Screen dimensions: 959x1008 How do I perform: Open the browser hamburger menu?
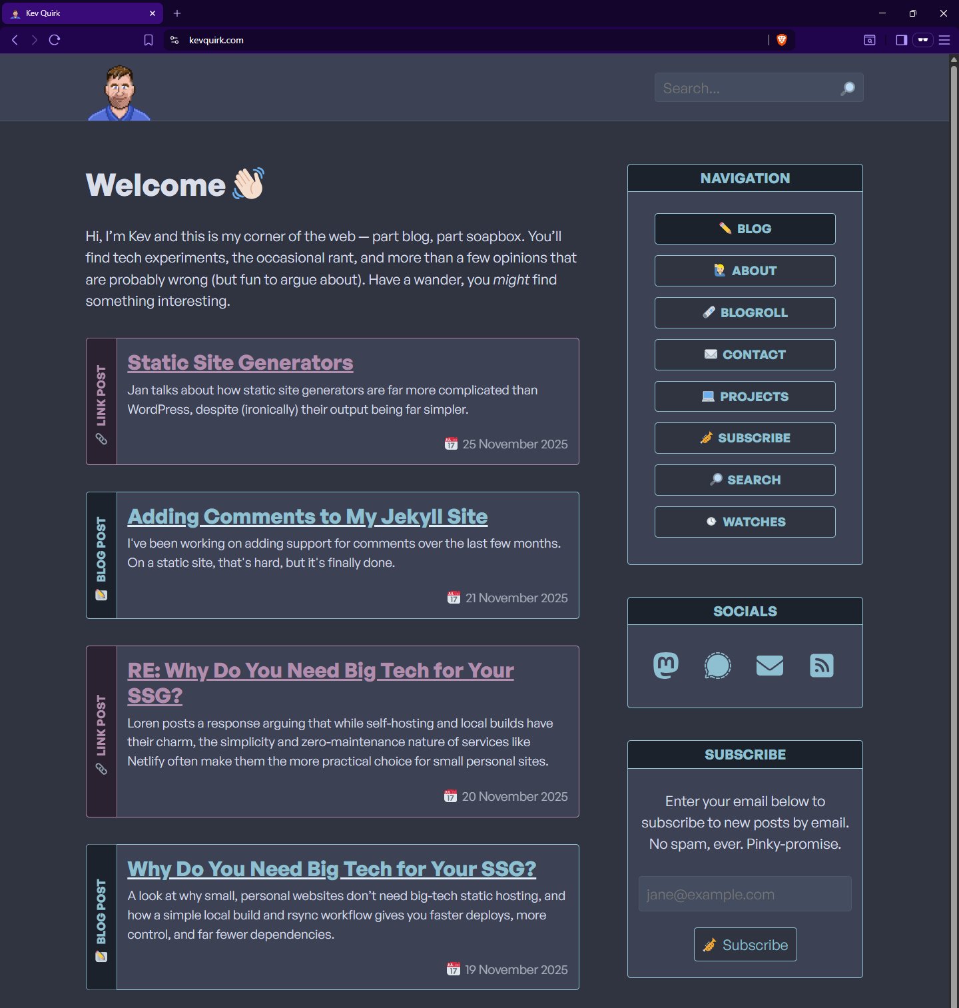pyautogui.click(x=944, y=40)
